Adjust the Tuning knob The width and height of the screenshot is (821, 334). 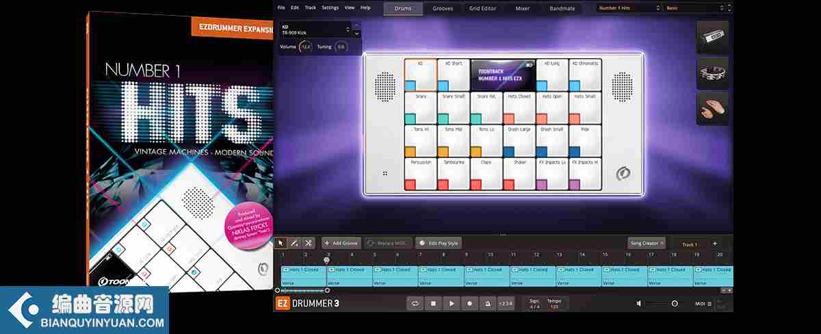341,47
